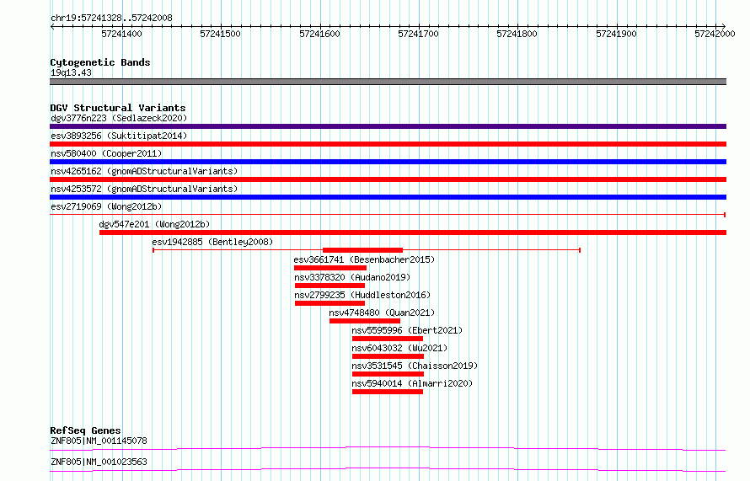
Task: Select the red bar under nsv5595996
Action: (x=388, y=339)
